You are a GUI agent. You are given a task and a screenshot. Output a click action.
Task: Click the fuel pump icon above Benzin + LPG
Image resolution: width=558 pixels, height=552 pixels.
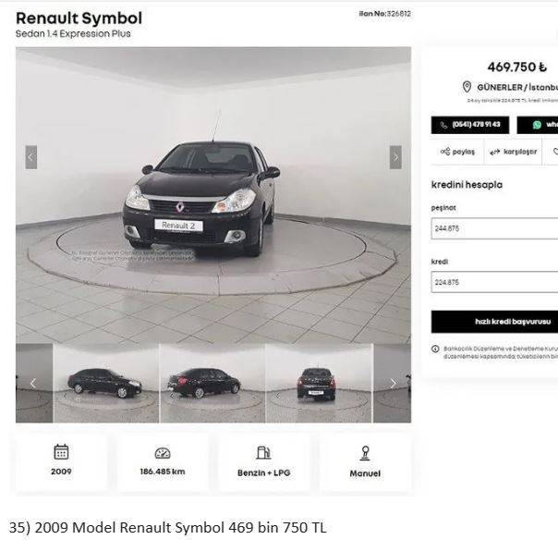click(263, 453)
